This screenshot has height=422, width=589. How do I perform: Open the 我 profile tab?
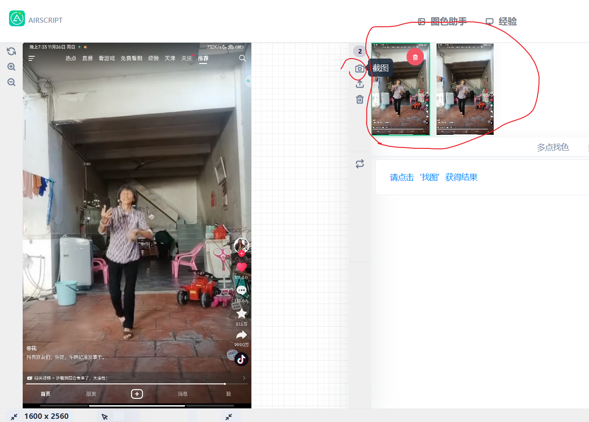pos(229,394)
